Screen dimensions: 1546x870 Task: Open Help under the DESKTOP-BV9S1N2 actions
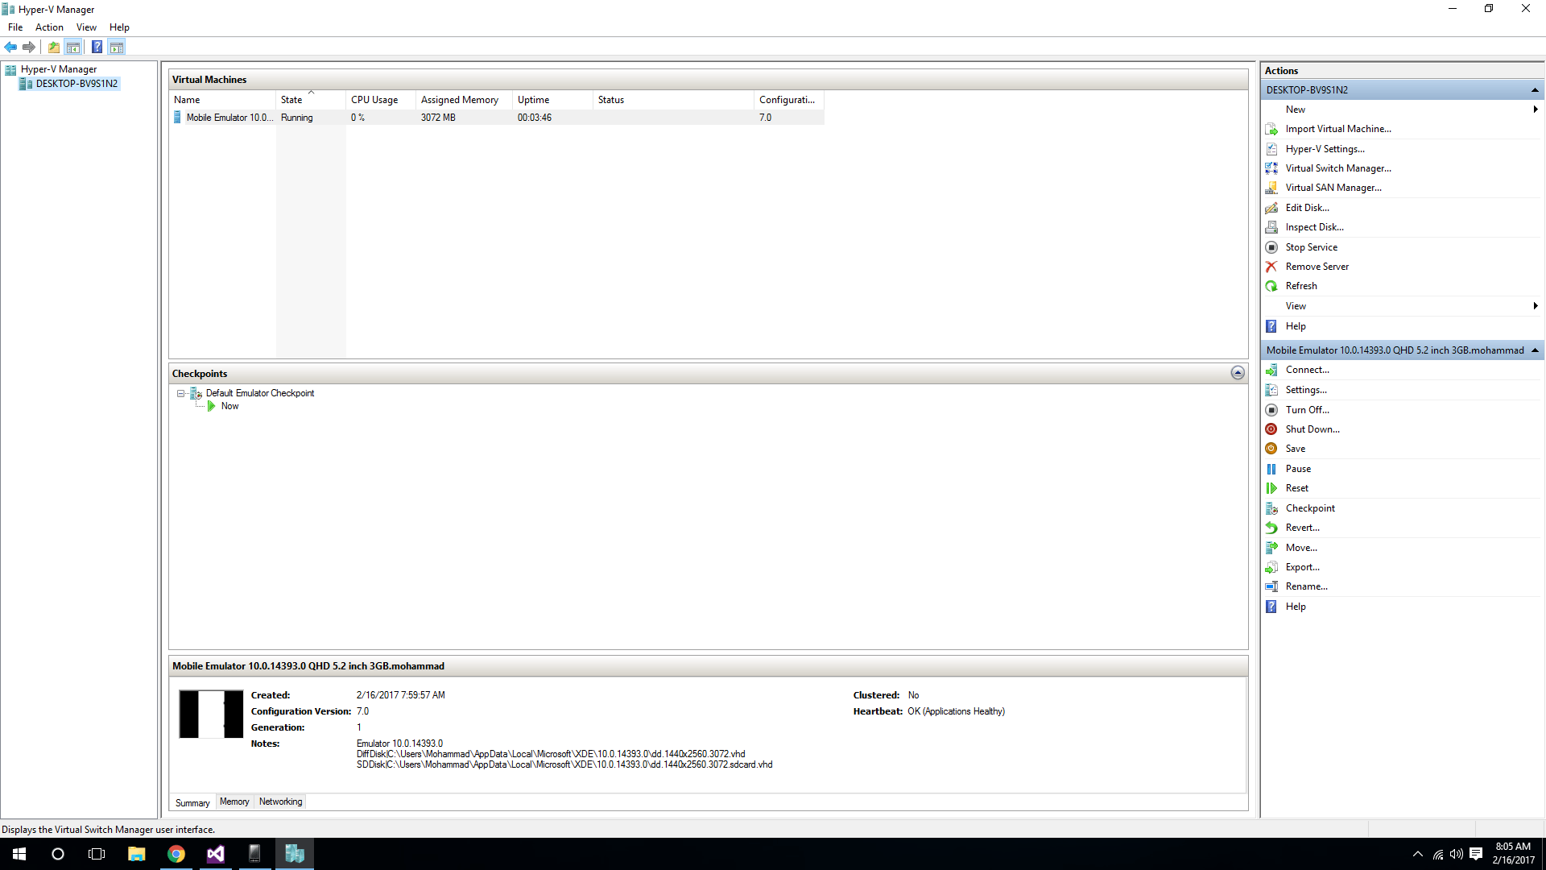pyautogui.click(x=1296, y=326)
